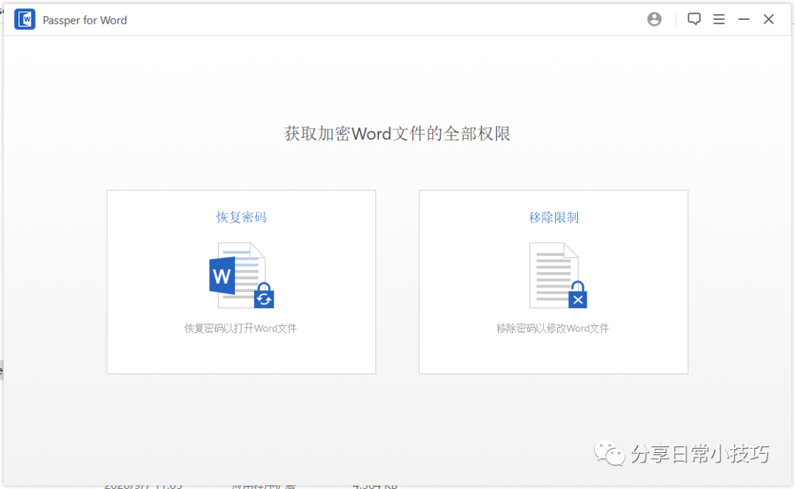Click 移除密码以修改Word文件 description text

click(553, 329)
